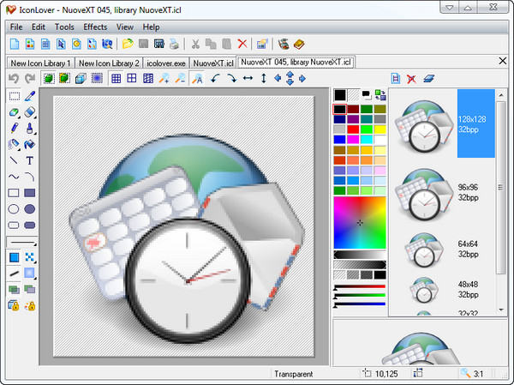Click the Undo arrow icon
The width and height of the screenshot is (514, 385).
coord(14,79)
